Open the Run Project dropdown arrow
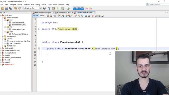Viewport: 169px width, 95px height. (x=60, y=8)
